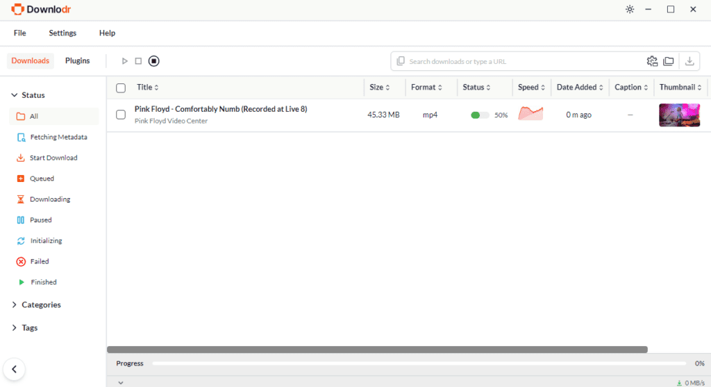
Task: Click the 0 m ago date cell
Action: pos(578,115)
